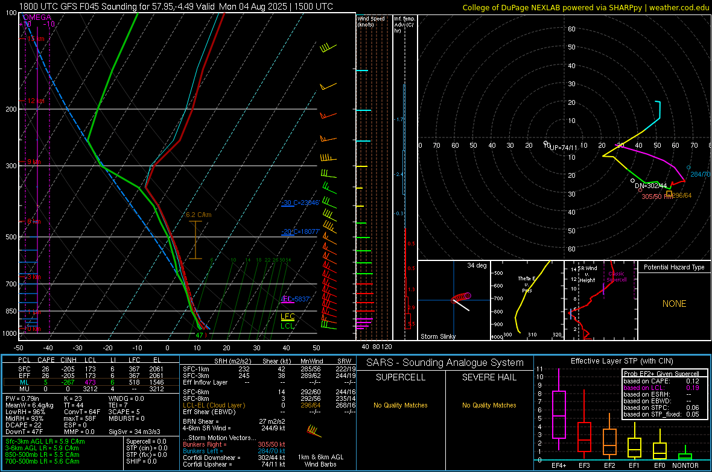This screenshot has width=712, height=472.
Task: Click the "EF2" axis label
Action: coord(609,465)
